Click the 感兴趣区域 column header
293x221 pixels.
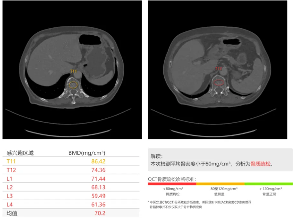[20, 153]
